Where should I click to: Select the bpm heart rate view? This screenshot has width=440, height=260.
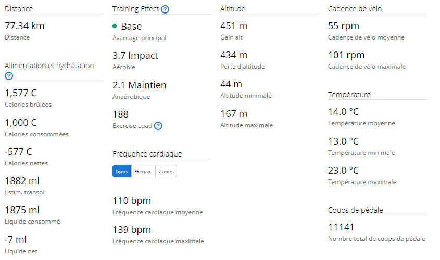(122, 171)
